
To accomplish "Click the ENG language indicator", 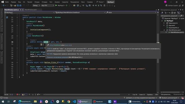I will click(168, 101).
